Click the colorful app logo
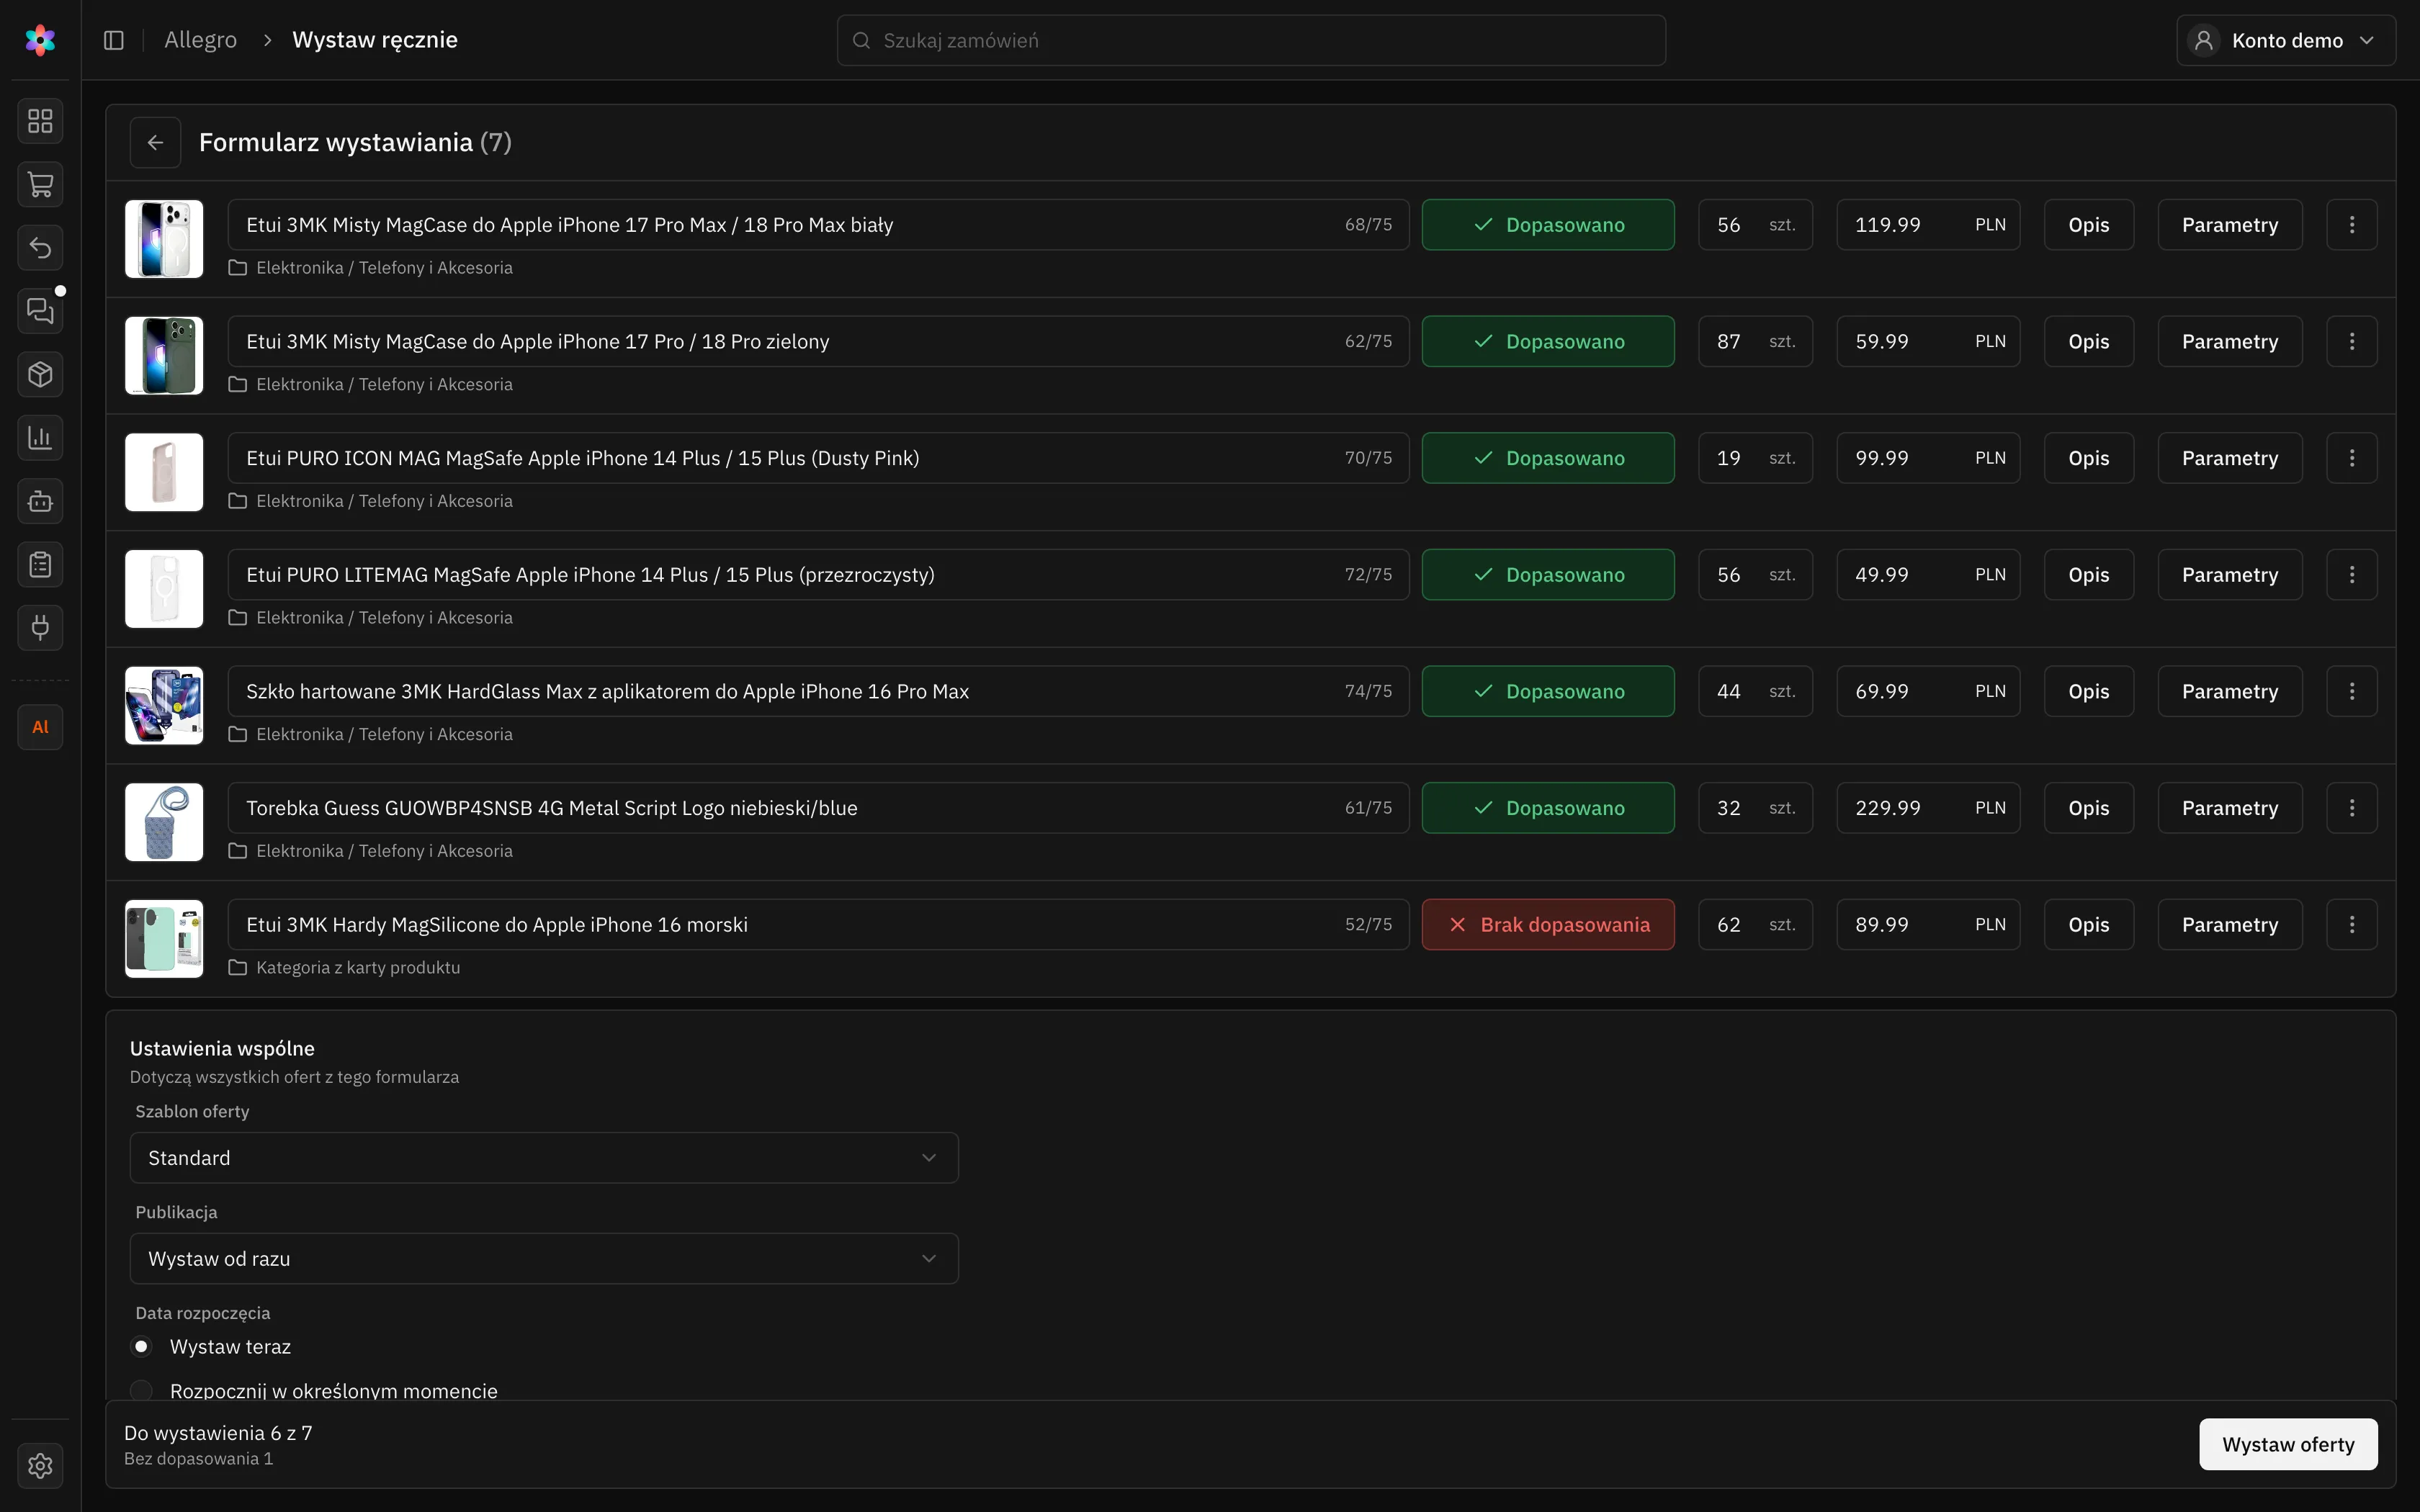The width and height of the screenshot is (2420, 1512). 40,40
